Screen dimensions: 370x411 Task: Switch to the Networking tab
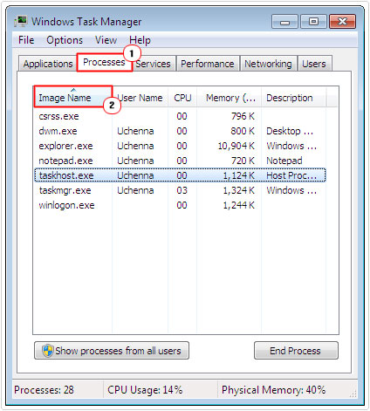[x=268, y=64]
